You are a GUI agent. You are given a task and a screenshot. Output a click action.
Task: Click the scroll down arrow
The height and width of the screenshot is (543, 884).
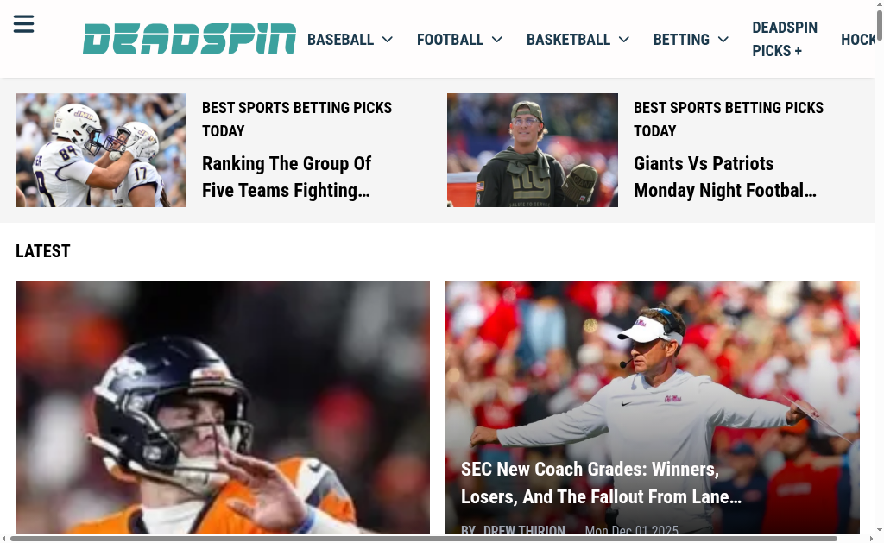[880, 531]
